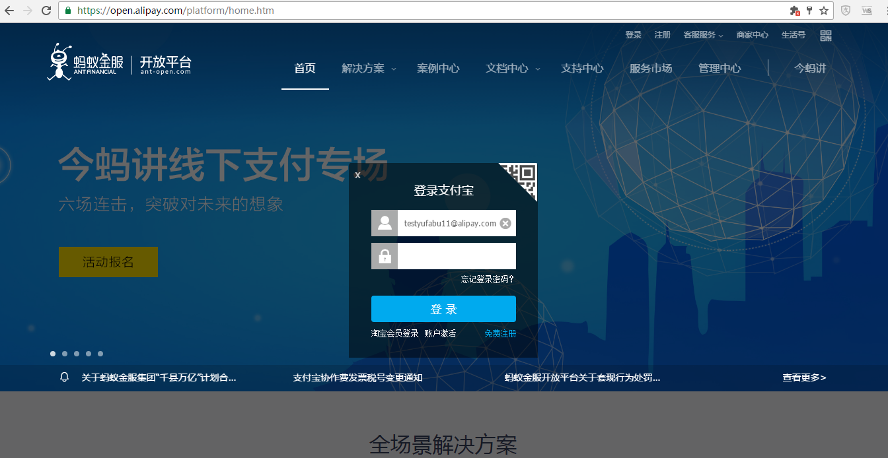The image size is (888, 458).
Task: Open the 生活号 link
Action: (x=794, y=35)
